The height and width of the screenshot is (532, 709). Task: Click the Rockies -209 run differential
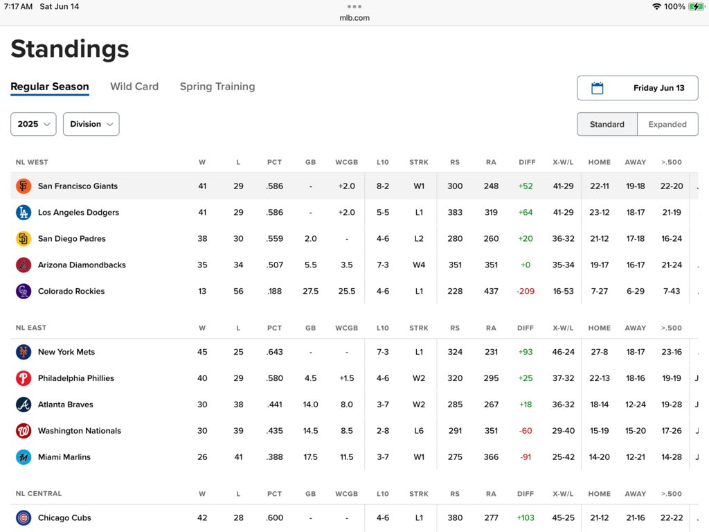tap(526, 291)
